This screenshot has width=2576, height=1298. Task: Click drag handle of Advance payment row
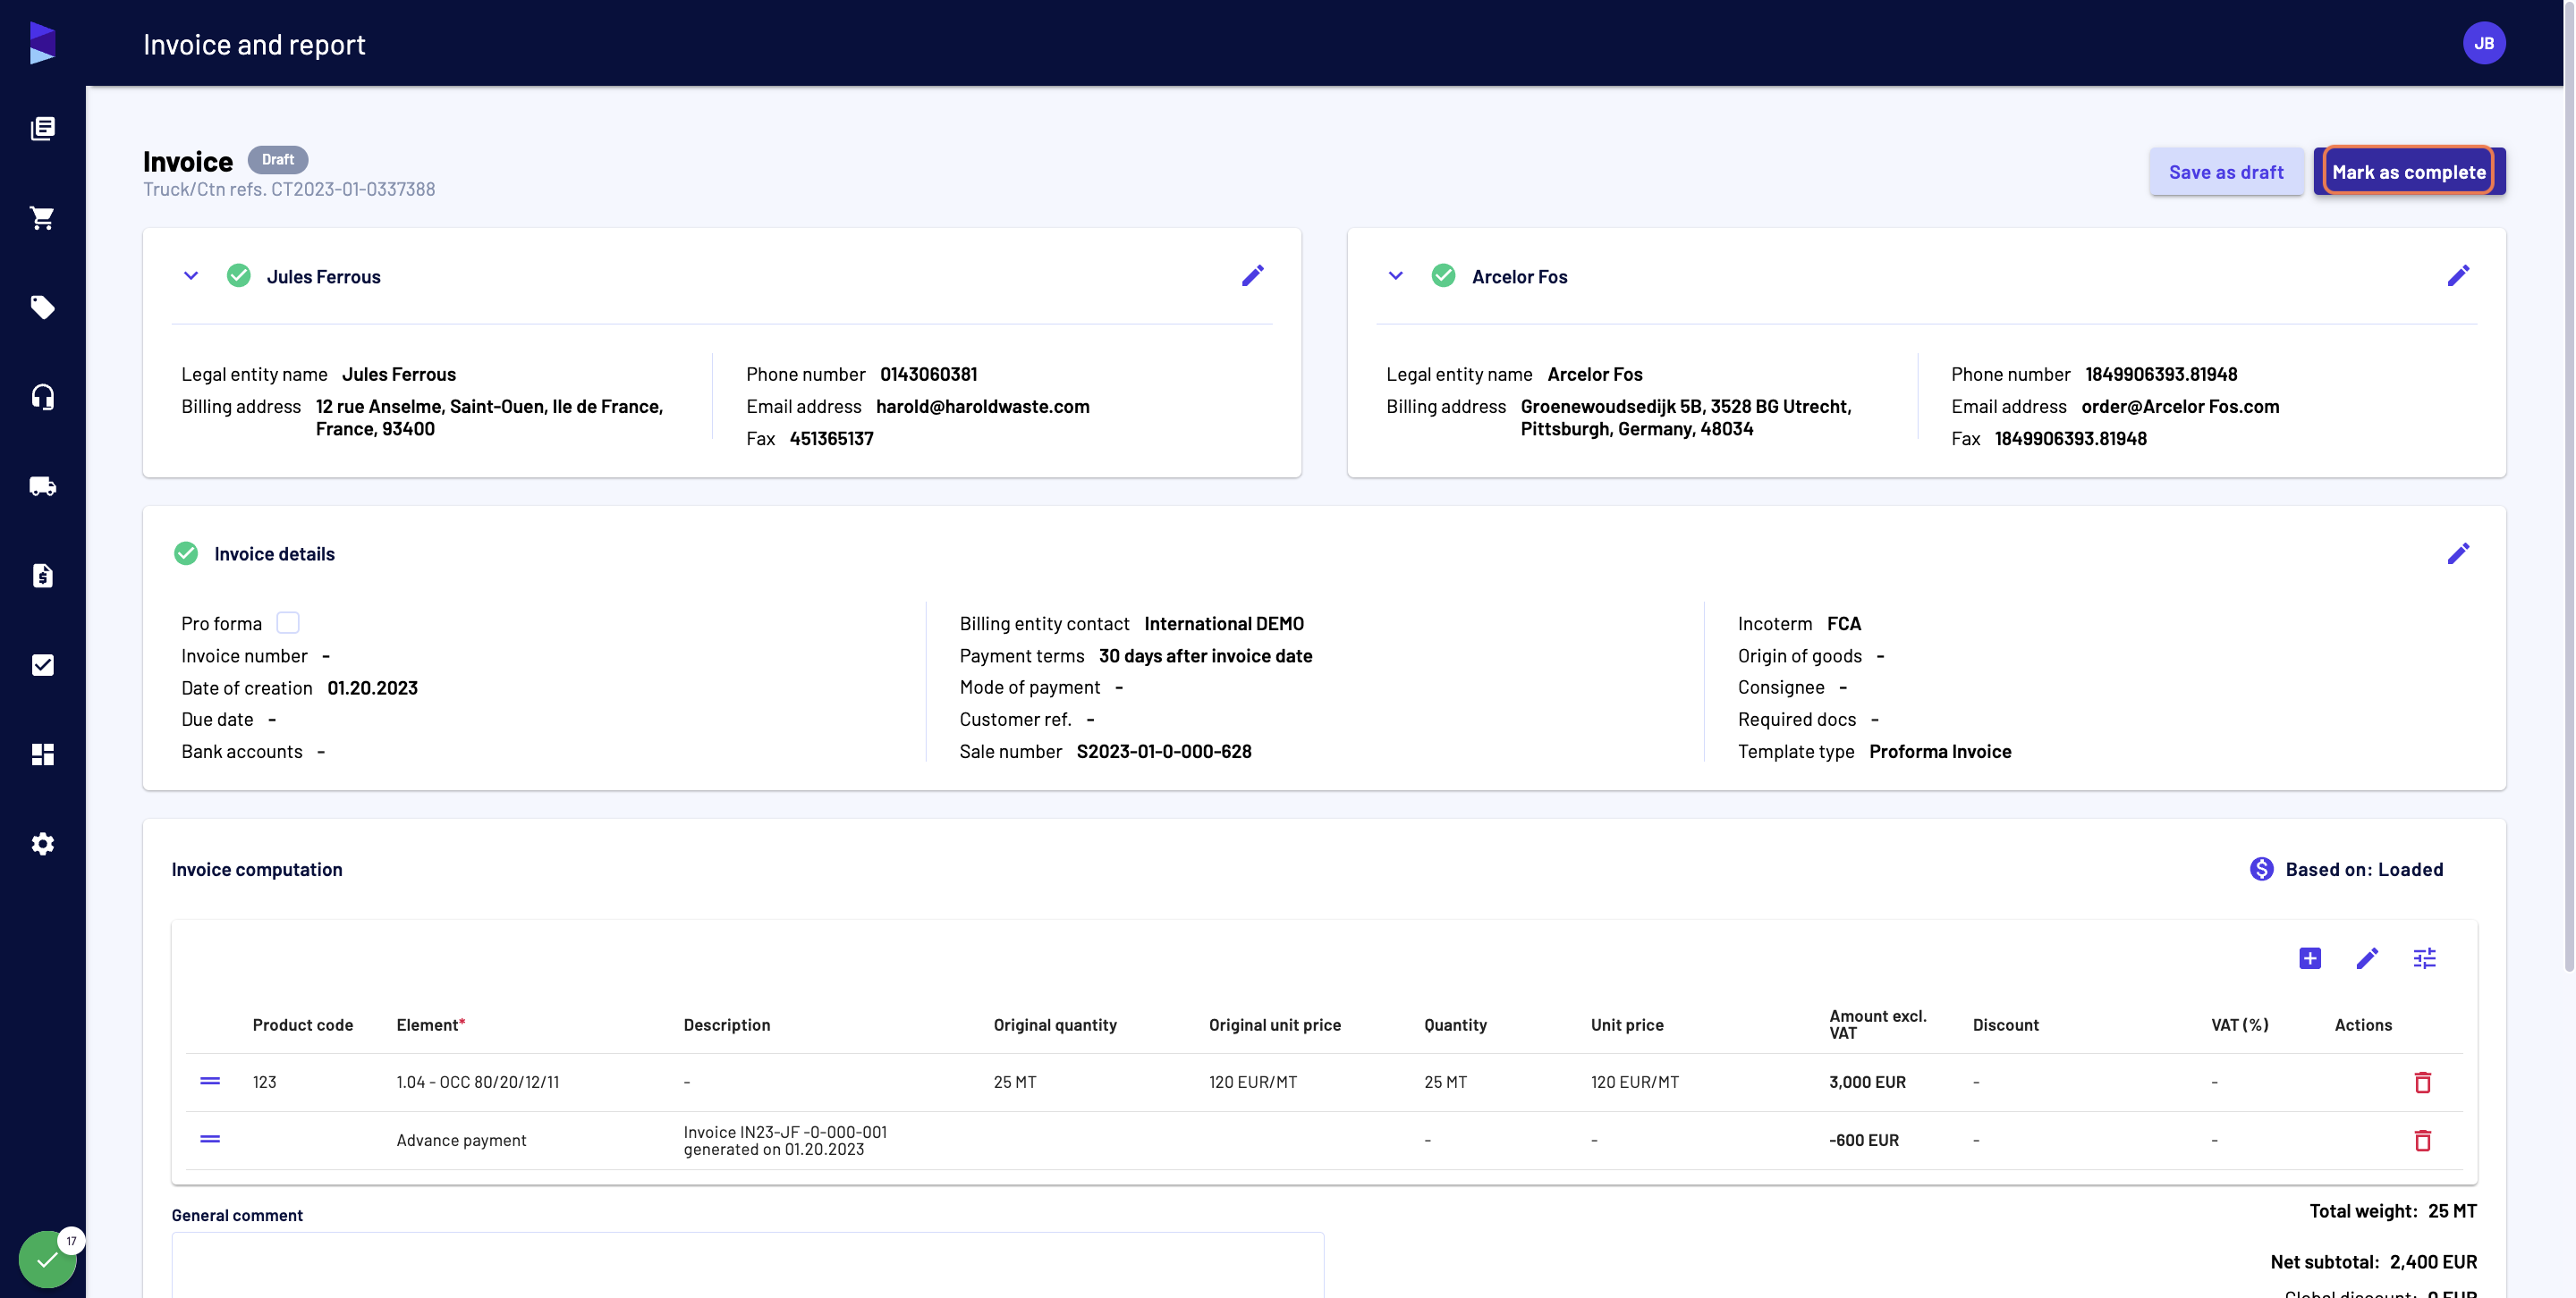[x=210, y=1139]
